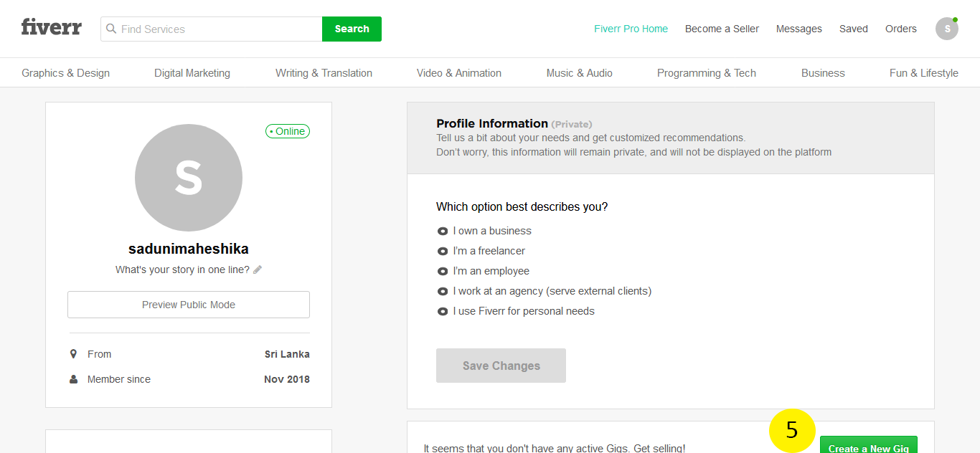Click the location pin icon beside From
The height and width of the screenshot is (453, 980).
click(73, 354)
